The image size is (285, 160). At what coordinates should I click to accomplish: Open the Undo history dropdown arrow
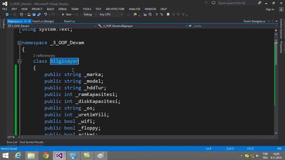point(49,15)
